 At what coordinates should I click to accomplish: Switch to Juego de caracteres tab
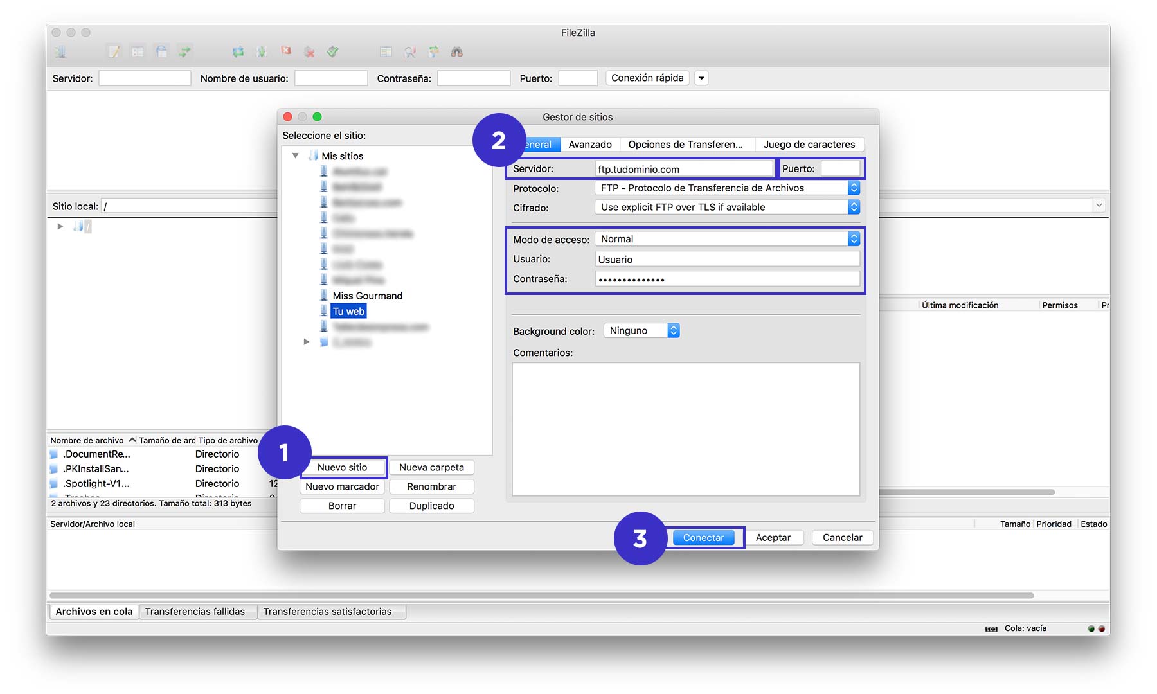pyautogui.click(x=809, y=145)
